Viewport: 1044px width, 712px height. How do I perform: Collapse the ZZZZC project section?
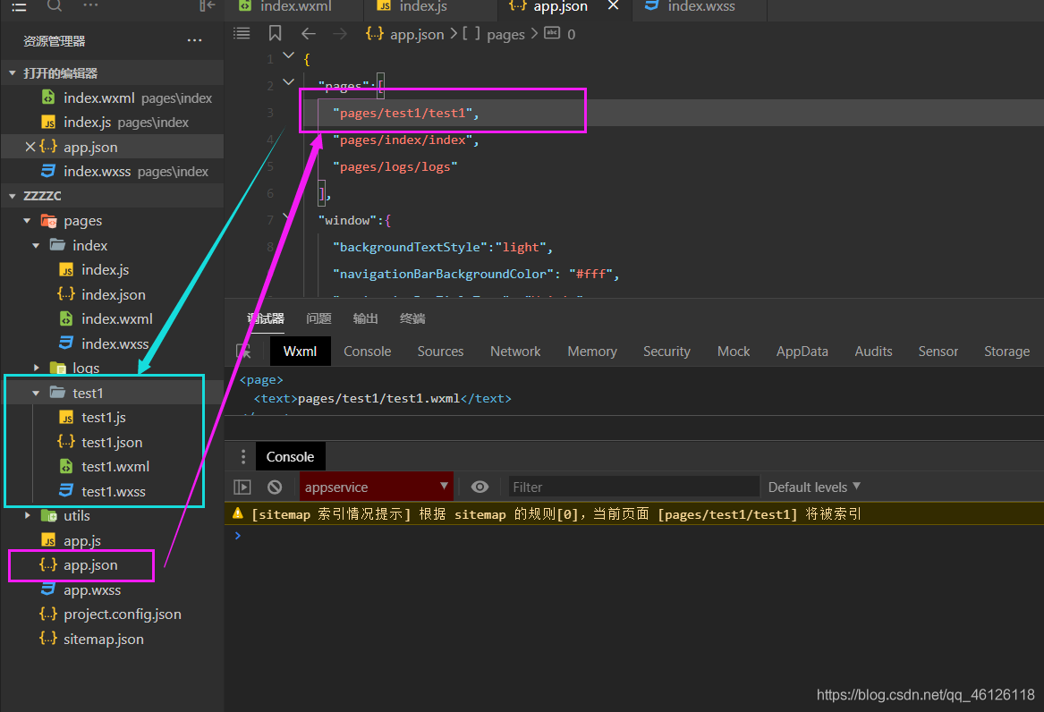tap(13, 196)
